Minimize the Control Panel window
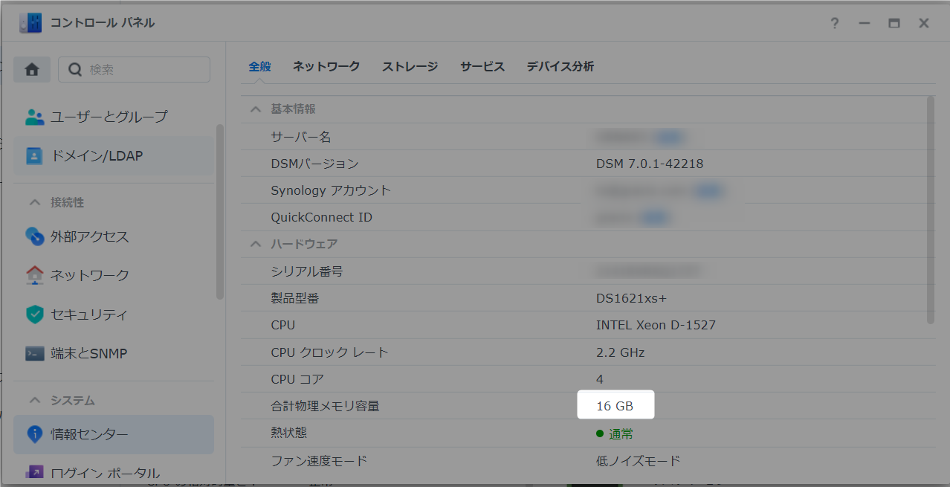The image size is (950, 487). (x=865, y=23)
